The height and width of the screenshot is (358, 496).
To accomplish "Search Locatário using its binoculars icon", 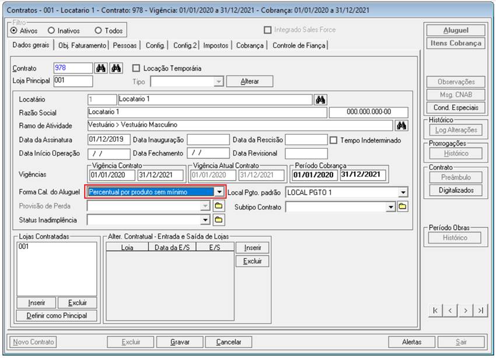I will coord(320,100).
